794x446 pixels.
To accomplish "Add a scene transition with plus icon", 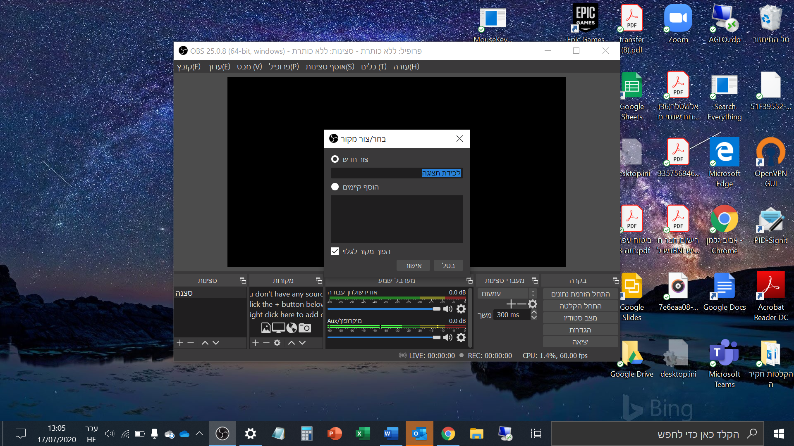I will pyautogui.click(x=511, y=304).
